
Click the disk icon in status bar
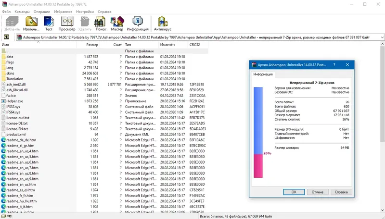coord(3,216)
